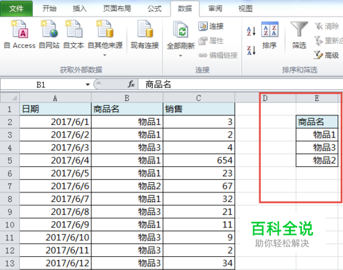Screen dimensions: 343x270
Task: Select sales cell with value 34
Action: 199,263
